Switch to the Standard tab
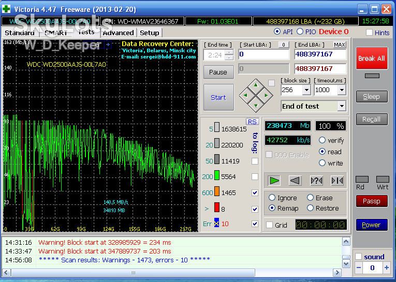Viewport: 396px width, 282px height. point(20,33)
